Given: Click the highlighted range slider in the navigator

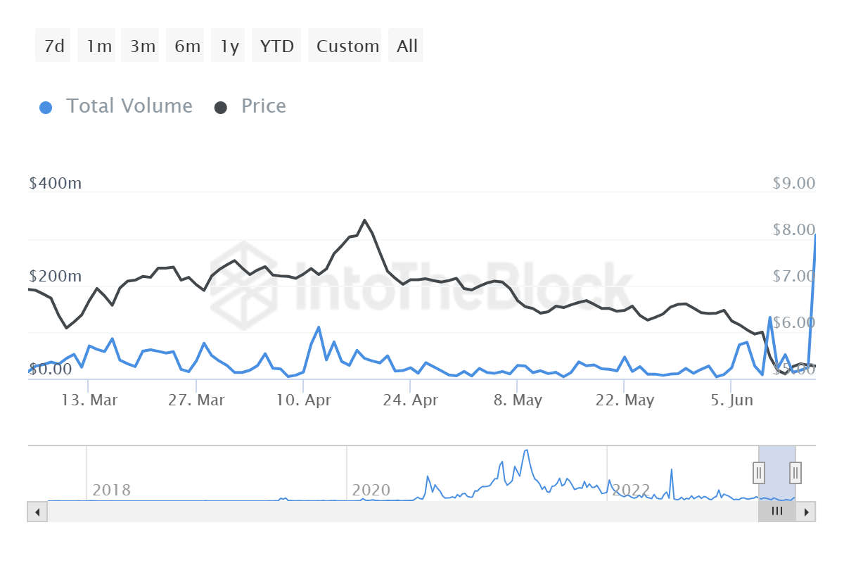Looking at the screenshot, I should click(776, 473).
